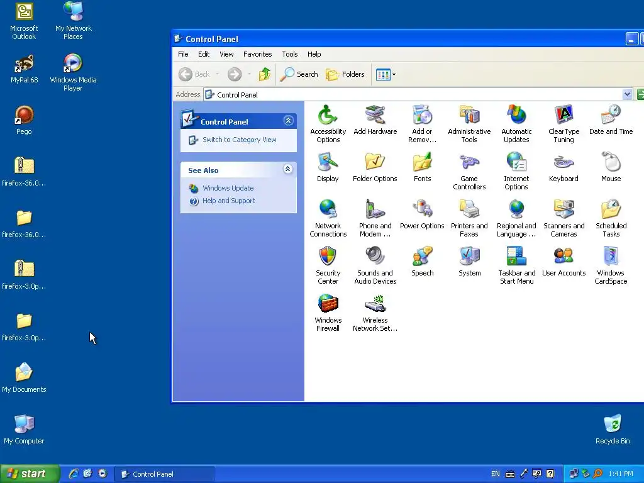Open Phone and Modem Options
Viewport: 644px width, 483px height.
pyautogui.click(x=375, y=218)
